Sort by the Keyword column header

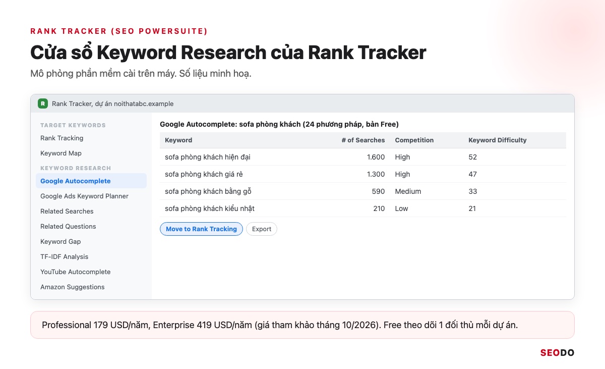178,140
